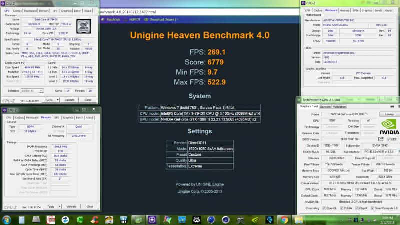
Task: Click the Render value Direct3D11
Action: coord(197,143)
